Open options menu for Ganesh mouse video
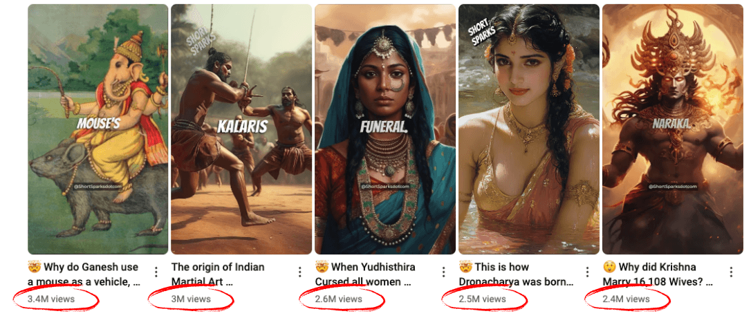 [x=156, y=272]
